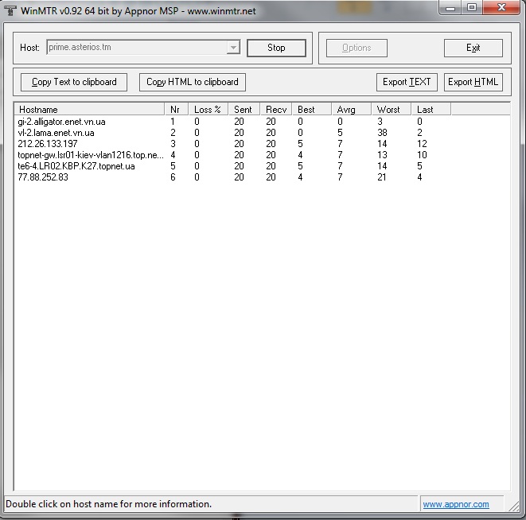The image size is (526, 520).
Task: Click the Loss % column header
Action: point(208,110)
